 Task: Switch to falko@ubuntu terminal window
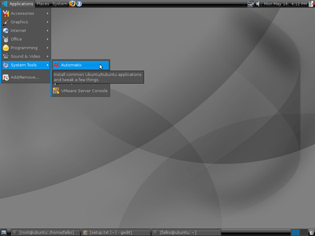(x=186, y=233)
